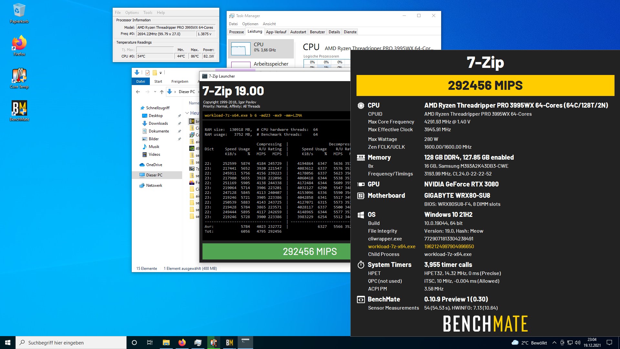
Task: Select Dieser PC in navigation pane
Action: 157,175
